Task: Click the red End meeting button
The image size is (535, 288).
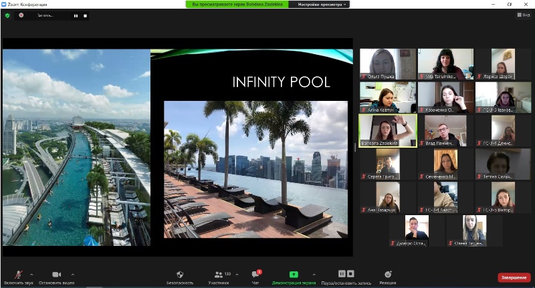Action: 514,277
